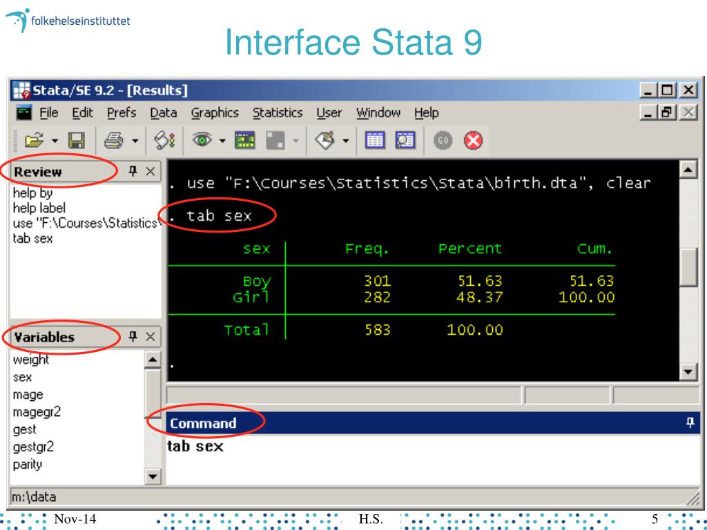
Task: Select the mage variable
Action: [x=28, y=395]
